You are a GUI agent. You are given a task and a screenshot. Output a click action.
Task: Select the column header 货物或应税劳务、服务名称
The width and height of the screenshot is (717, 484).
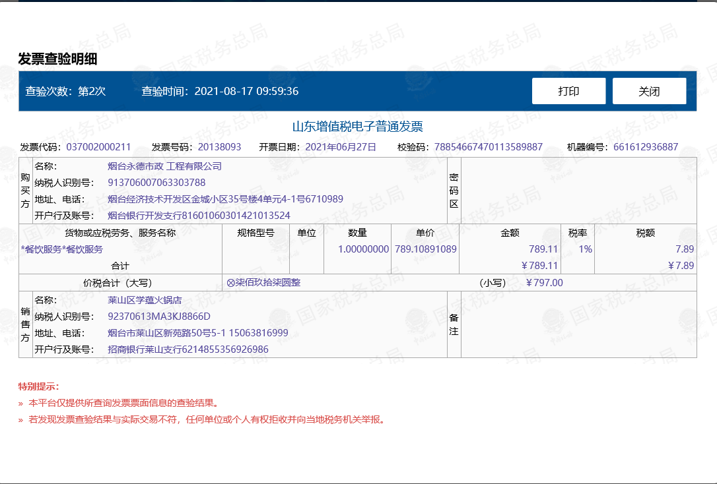coord(120,233)
